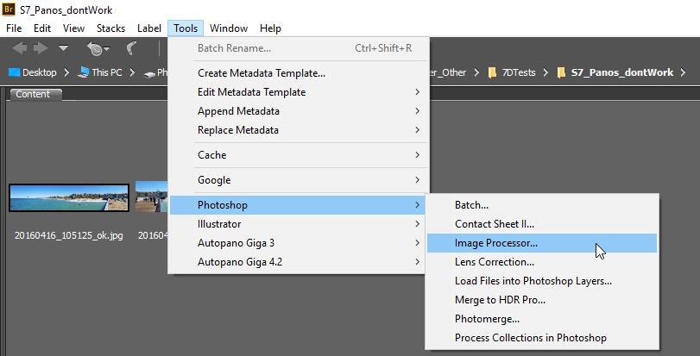Expand the Google submenu

[x=299, y=180]
